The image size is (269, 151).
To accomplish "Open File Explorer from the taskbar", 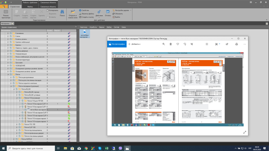I will pos(65,148).
